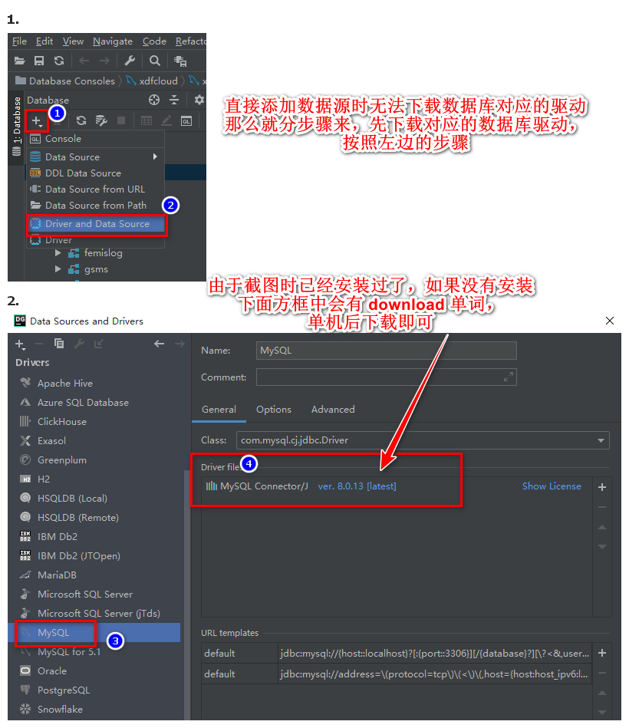Click the Save All disk icon
The height and width of the screenshot is (728, 629).
pos(39,61)
